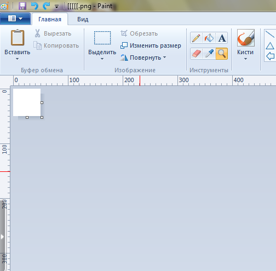Click the Paint app icon in title bar

pos(4,6)
